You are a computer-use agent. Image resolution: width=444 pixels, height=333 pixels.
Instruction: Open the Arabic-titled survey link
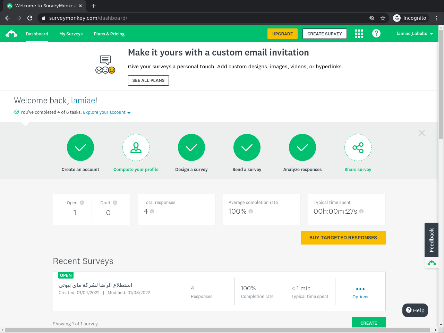pos(95,285)
